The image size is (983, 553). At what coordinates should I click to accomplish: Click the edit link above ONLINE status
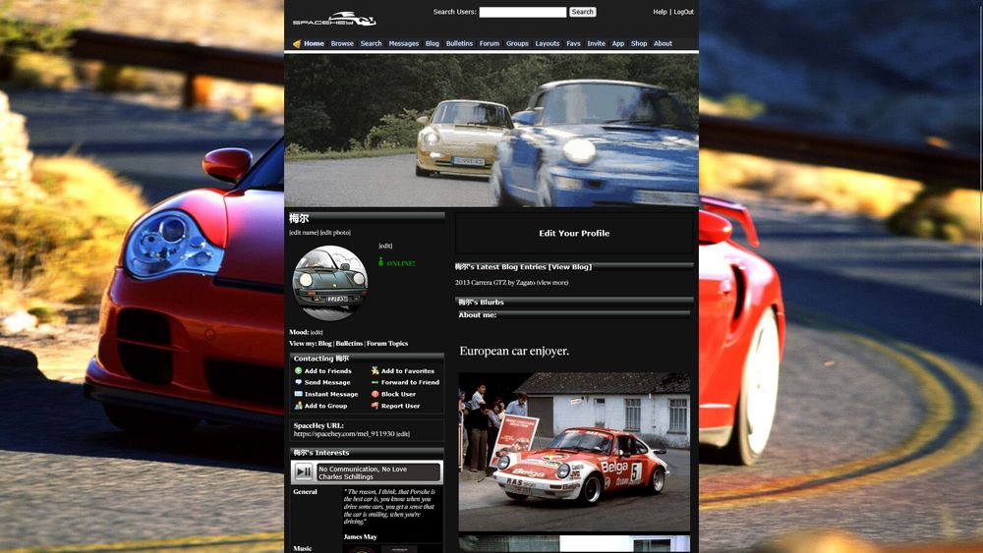(385, 246)
